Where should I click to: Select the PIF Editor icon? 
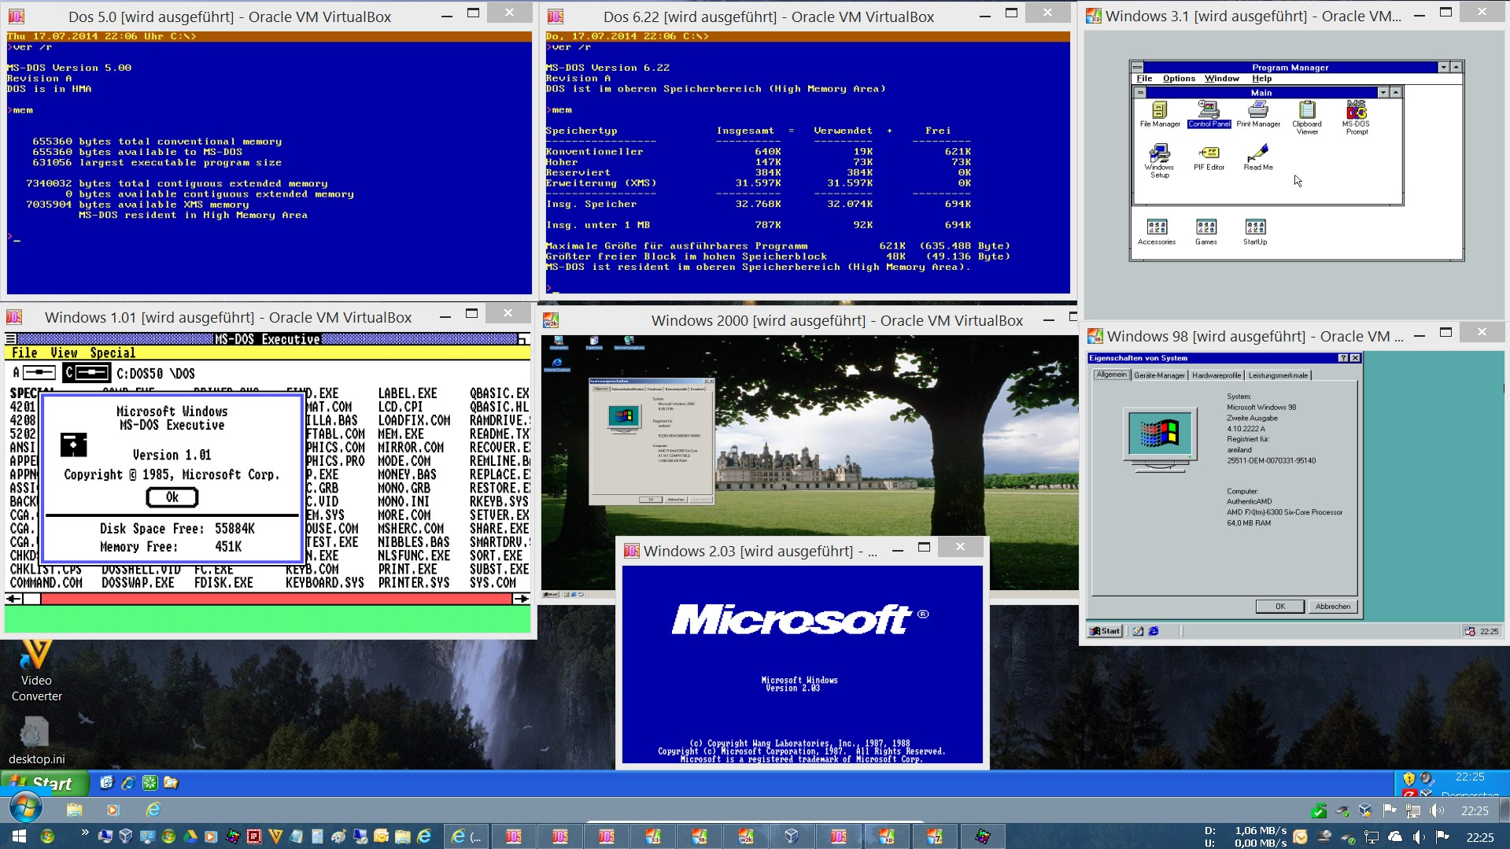click(1209, 157)
